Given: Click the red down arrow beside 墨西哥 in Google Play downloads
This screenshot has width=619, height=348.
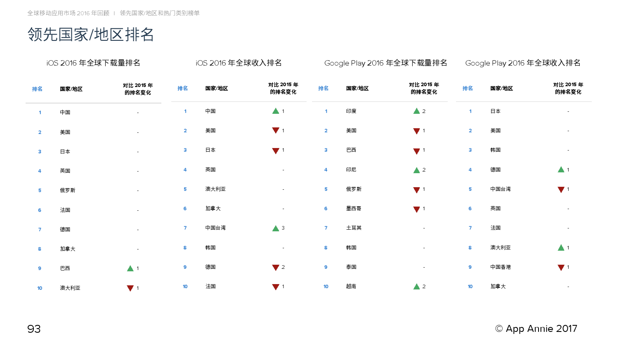Looking at the screenshot, I should point(416,209).
